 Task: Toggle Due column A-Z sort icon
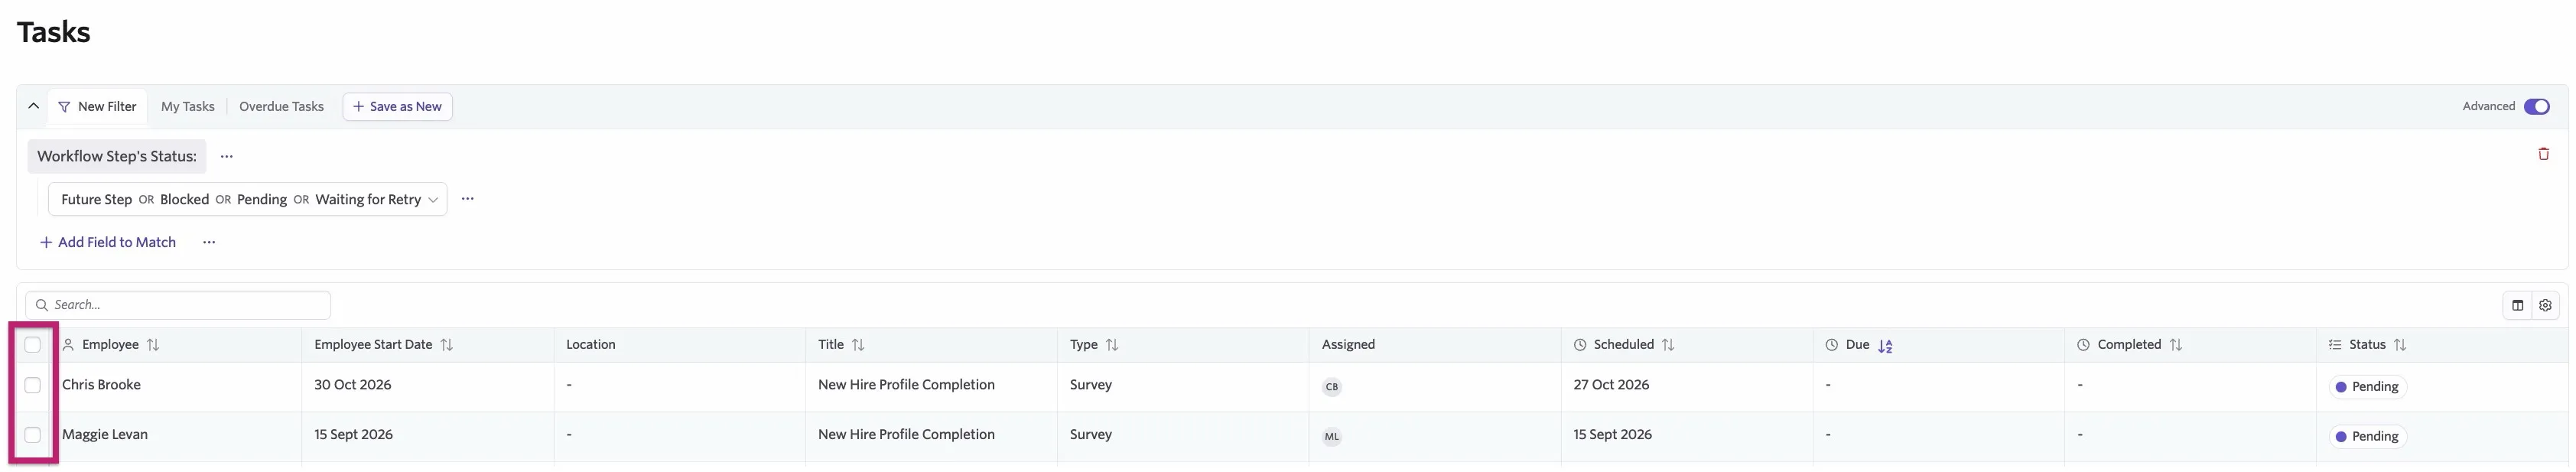point(1885,346)
